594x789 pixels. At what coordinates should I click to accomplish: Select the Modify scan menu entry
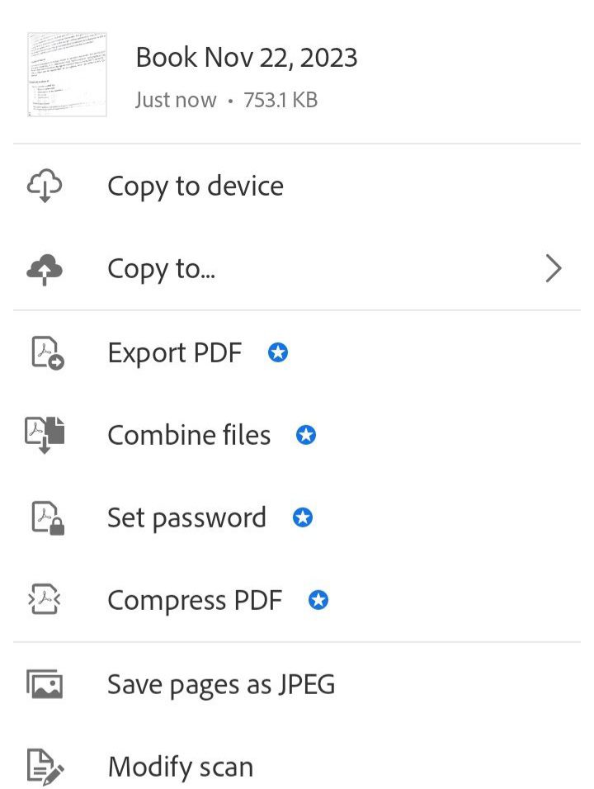click(x=180, y=767)
